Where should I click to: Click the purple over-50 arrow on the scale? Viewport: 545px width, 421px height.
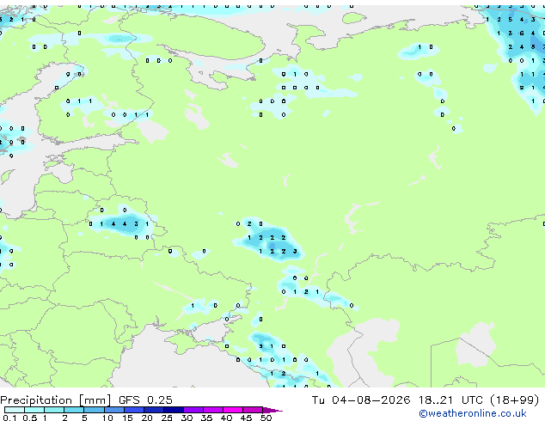[272, 411]
